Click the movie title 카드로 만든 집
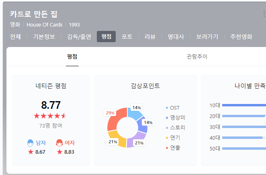Viewport: 266px width, 175px height. click(34, 14)
